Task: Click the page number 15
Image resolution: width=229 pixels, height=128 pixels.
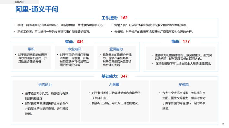Action: [223, 124]
